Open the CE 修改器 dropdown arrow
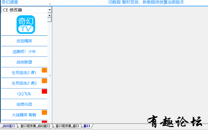 click(50, 10)
